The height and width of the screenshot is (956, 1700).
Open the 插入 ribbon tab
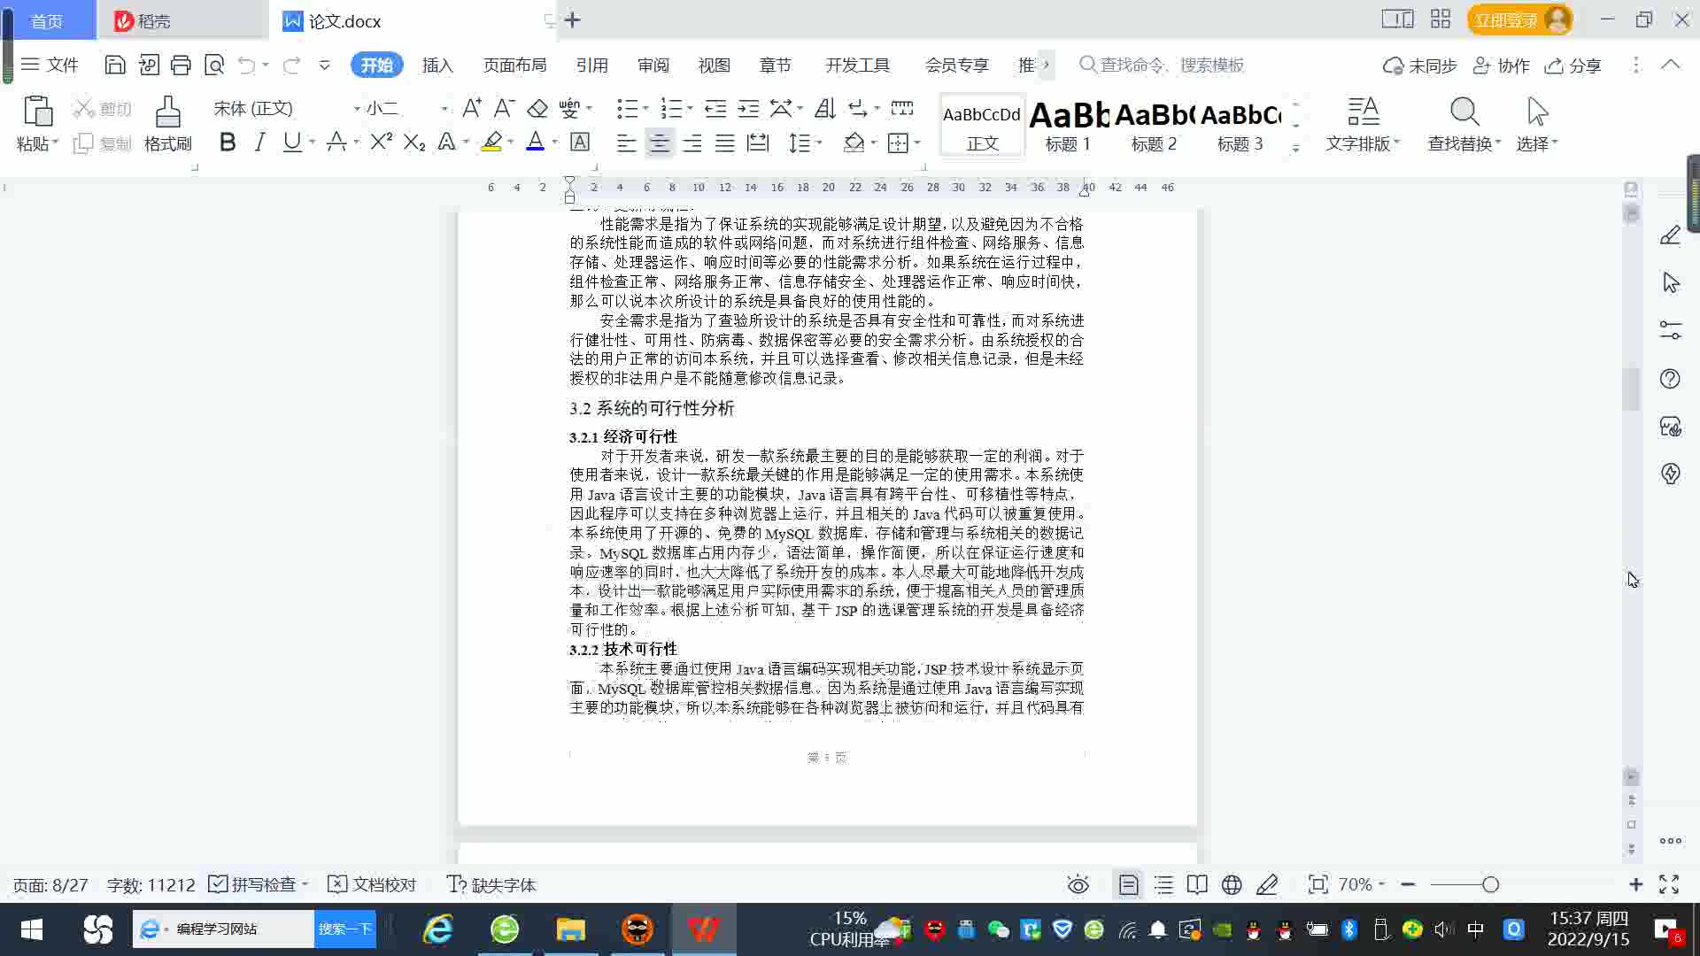(x=437, y=65)
